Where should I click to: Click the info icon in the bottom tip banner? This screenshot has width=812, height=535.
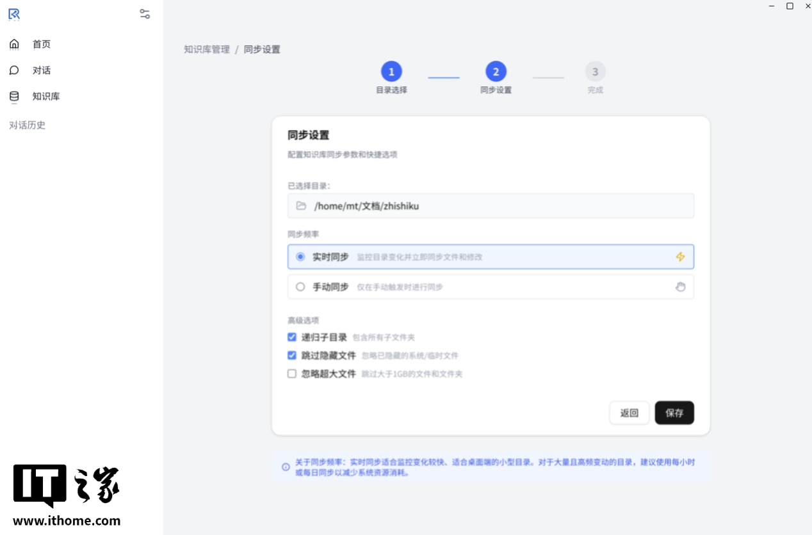point(285,468)
